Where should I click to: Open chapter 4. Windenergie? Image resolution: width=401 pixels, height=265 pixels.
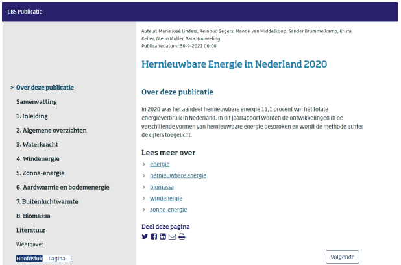[38, 159]
